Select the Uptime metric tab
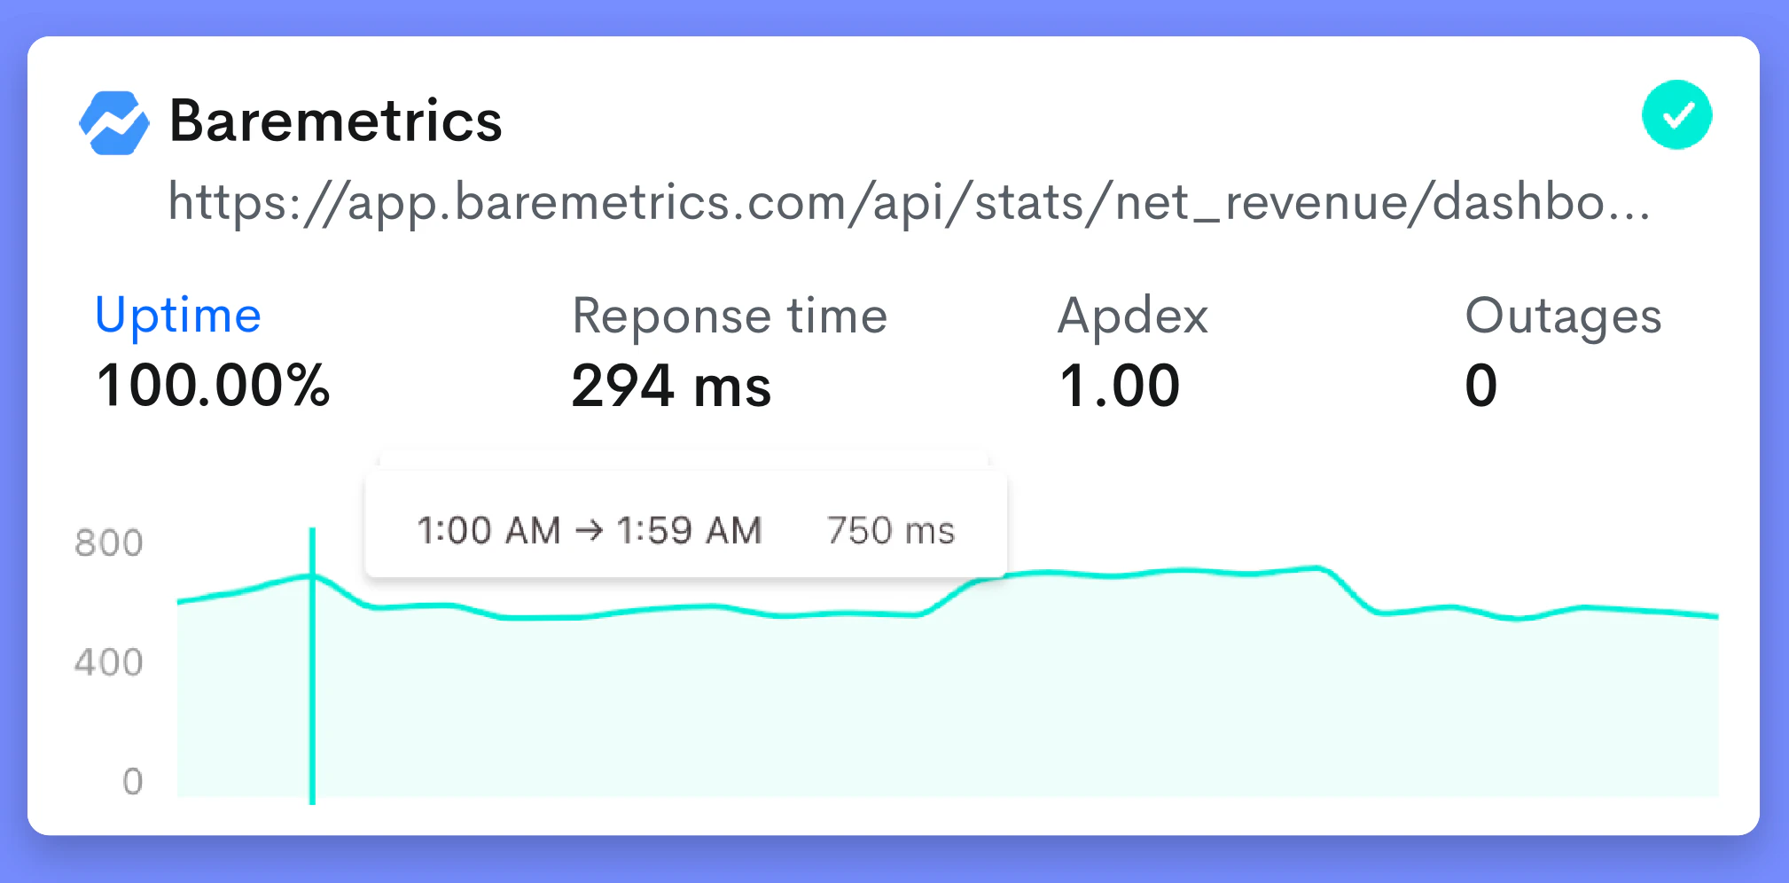Screen dimensions: 1789x883 click(x=178, y=316)
